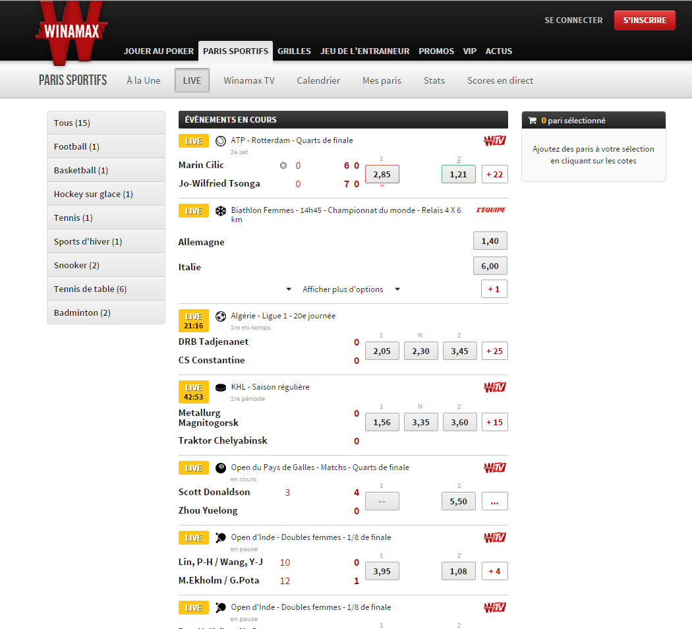Open the GRILLES menu
Viewport: 692px width, 629px height.
tap(295, 51)
